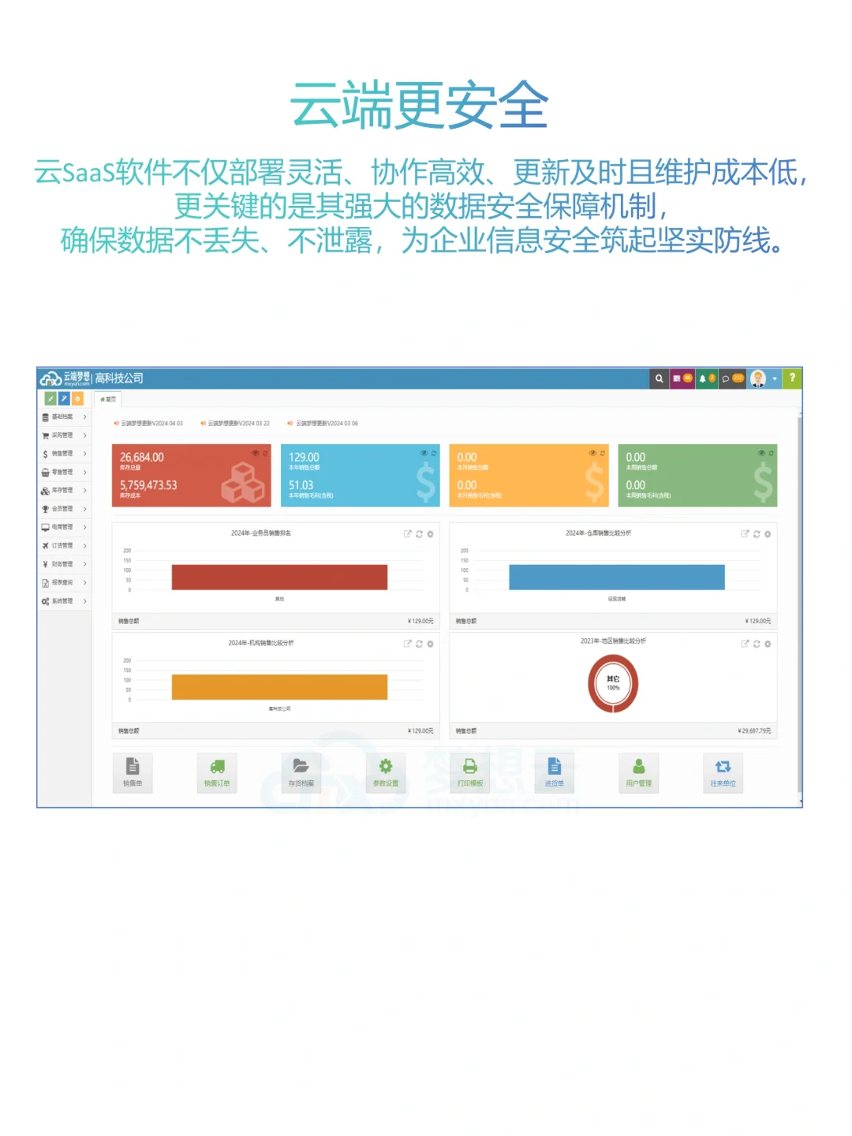The width and height of the screenshot is (852, 1136).
Task: Expand the 销售管理 sidebar menu
Action: [63, 454]
